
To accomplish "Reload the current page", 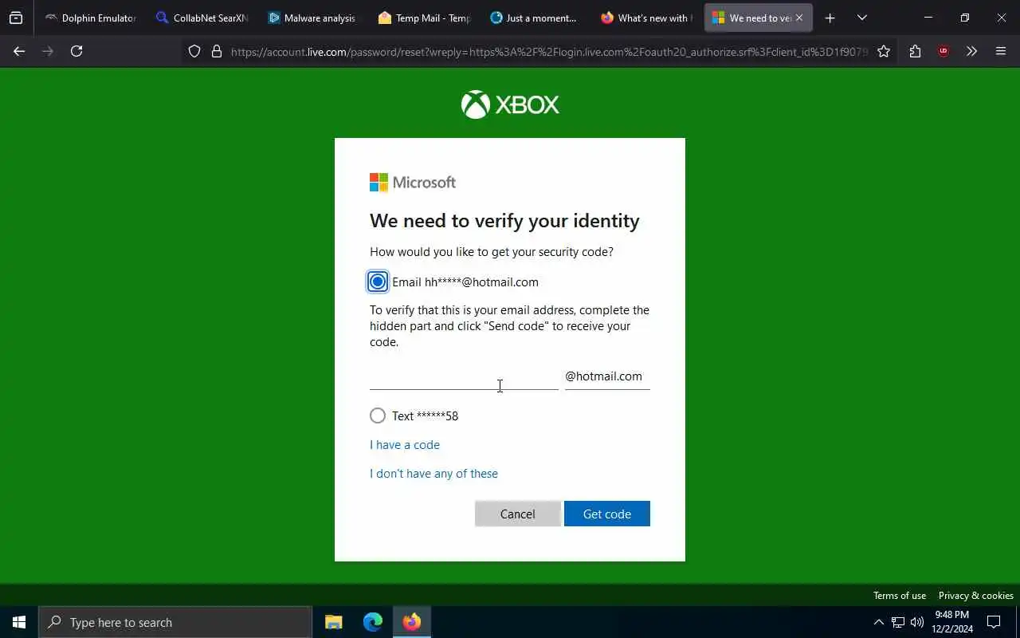I will 76,51.
